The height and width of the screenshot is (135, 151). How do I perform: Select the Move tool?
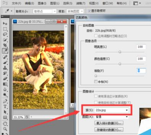click(5, 23)
